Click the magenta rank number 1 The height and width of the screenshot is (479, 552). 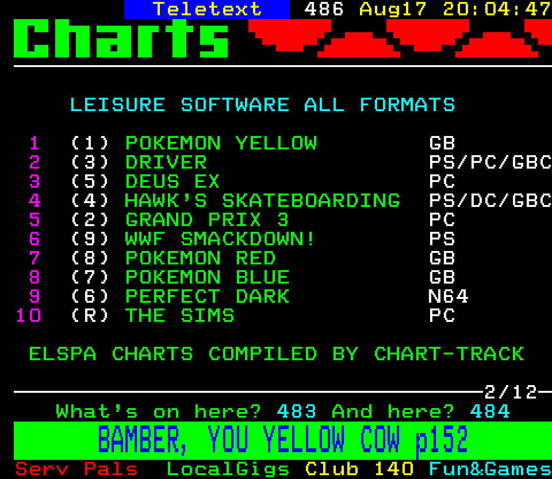(34, 143)
